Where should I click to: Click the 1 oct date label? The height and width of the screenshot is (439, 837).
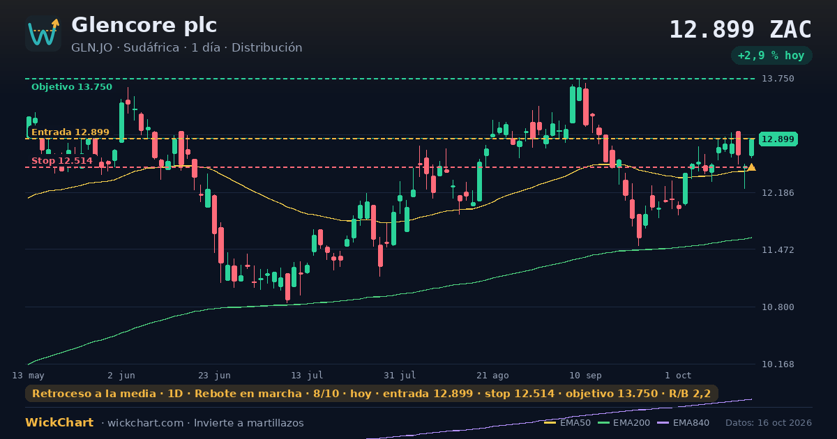coord(678,375)
